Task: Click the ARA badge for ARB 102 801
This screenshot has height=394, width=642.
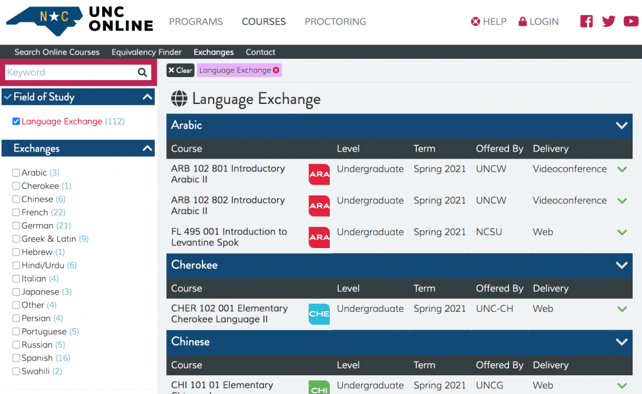Action: [319, 174]
